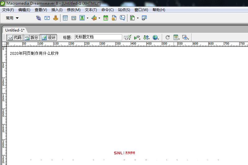
Task: Click the Tag Chooser icon
Action: click(x=144, y=18)
